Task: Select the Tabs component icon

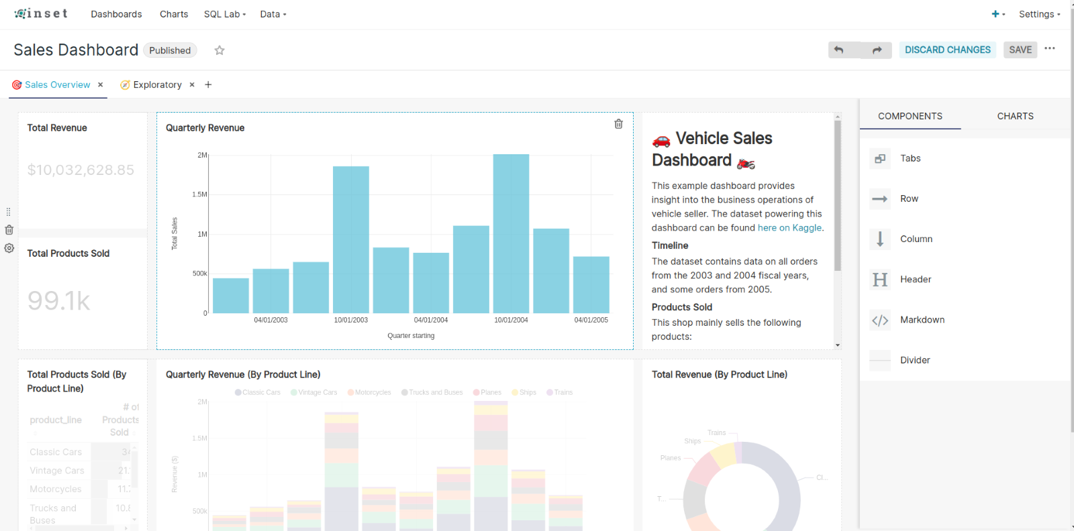Action: (x=880, y=158)
